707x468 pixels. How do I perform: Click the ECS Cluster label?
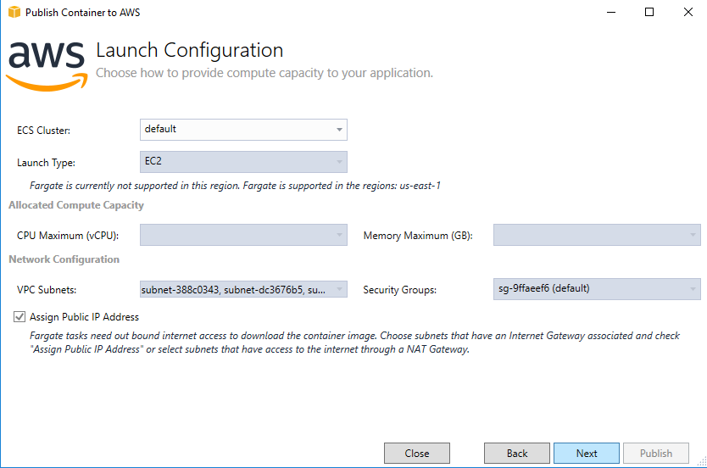pyautogui.click(x=44, y=131)
